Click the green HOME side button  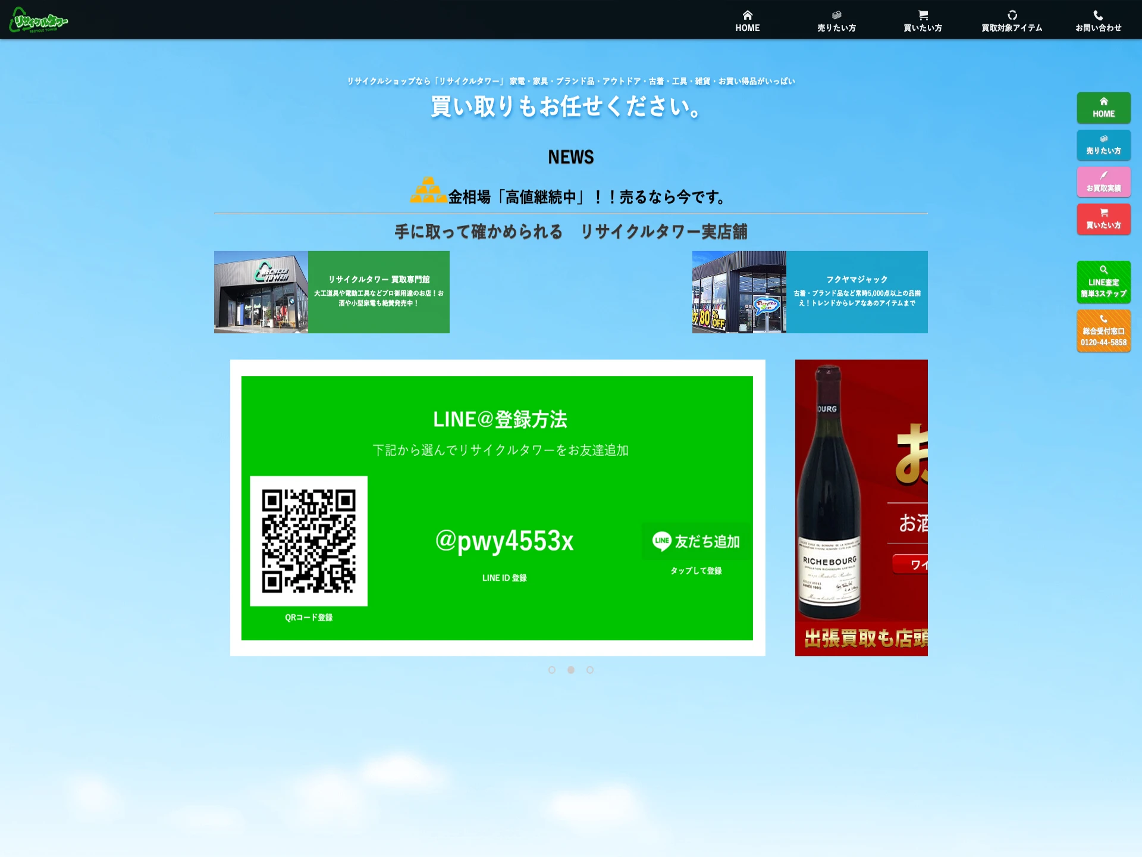point(1103,108)
